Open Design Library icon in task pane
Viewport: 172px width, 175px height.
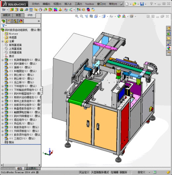point(169,33)
